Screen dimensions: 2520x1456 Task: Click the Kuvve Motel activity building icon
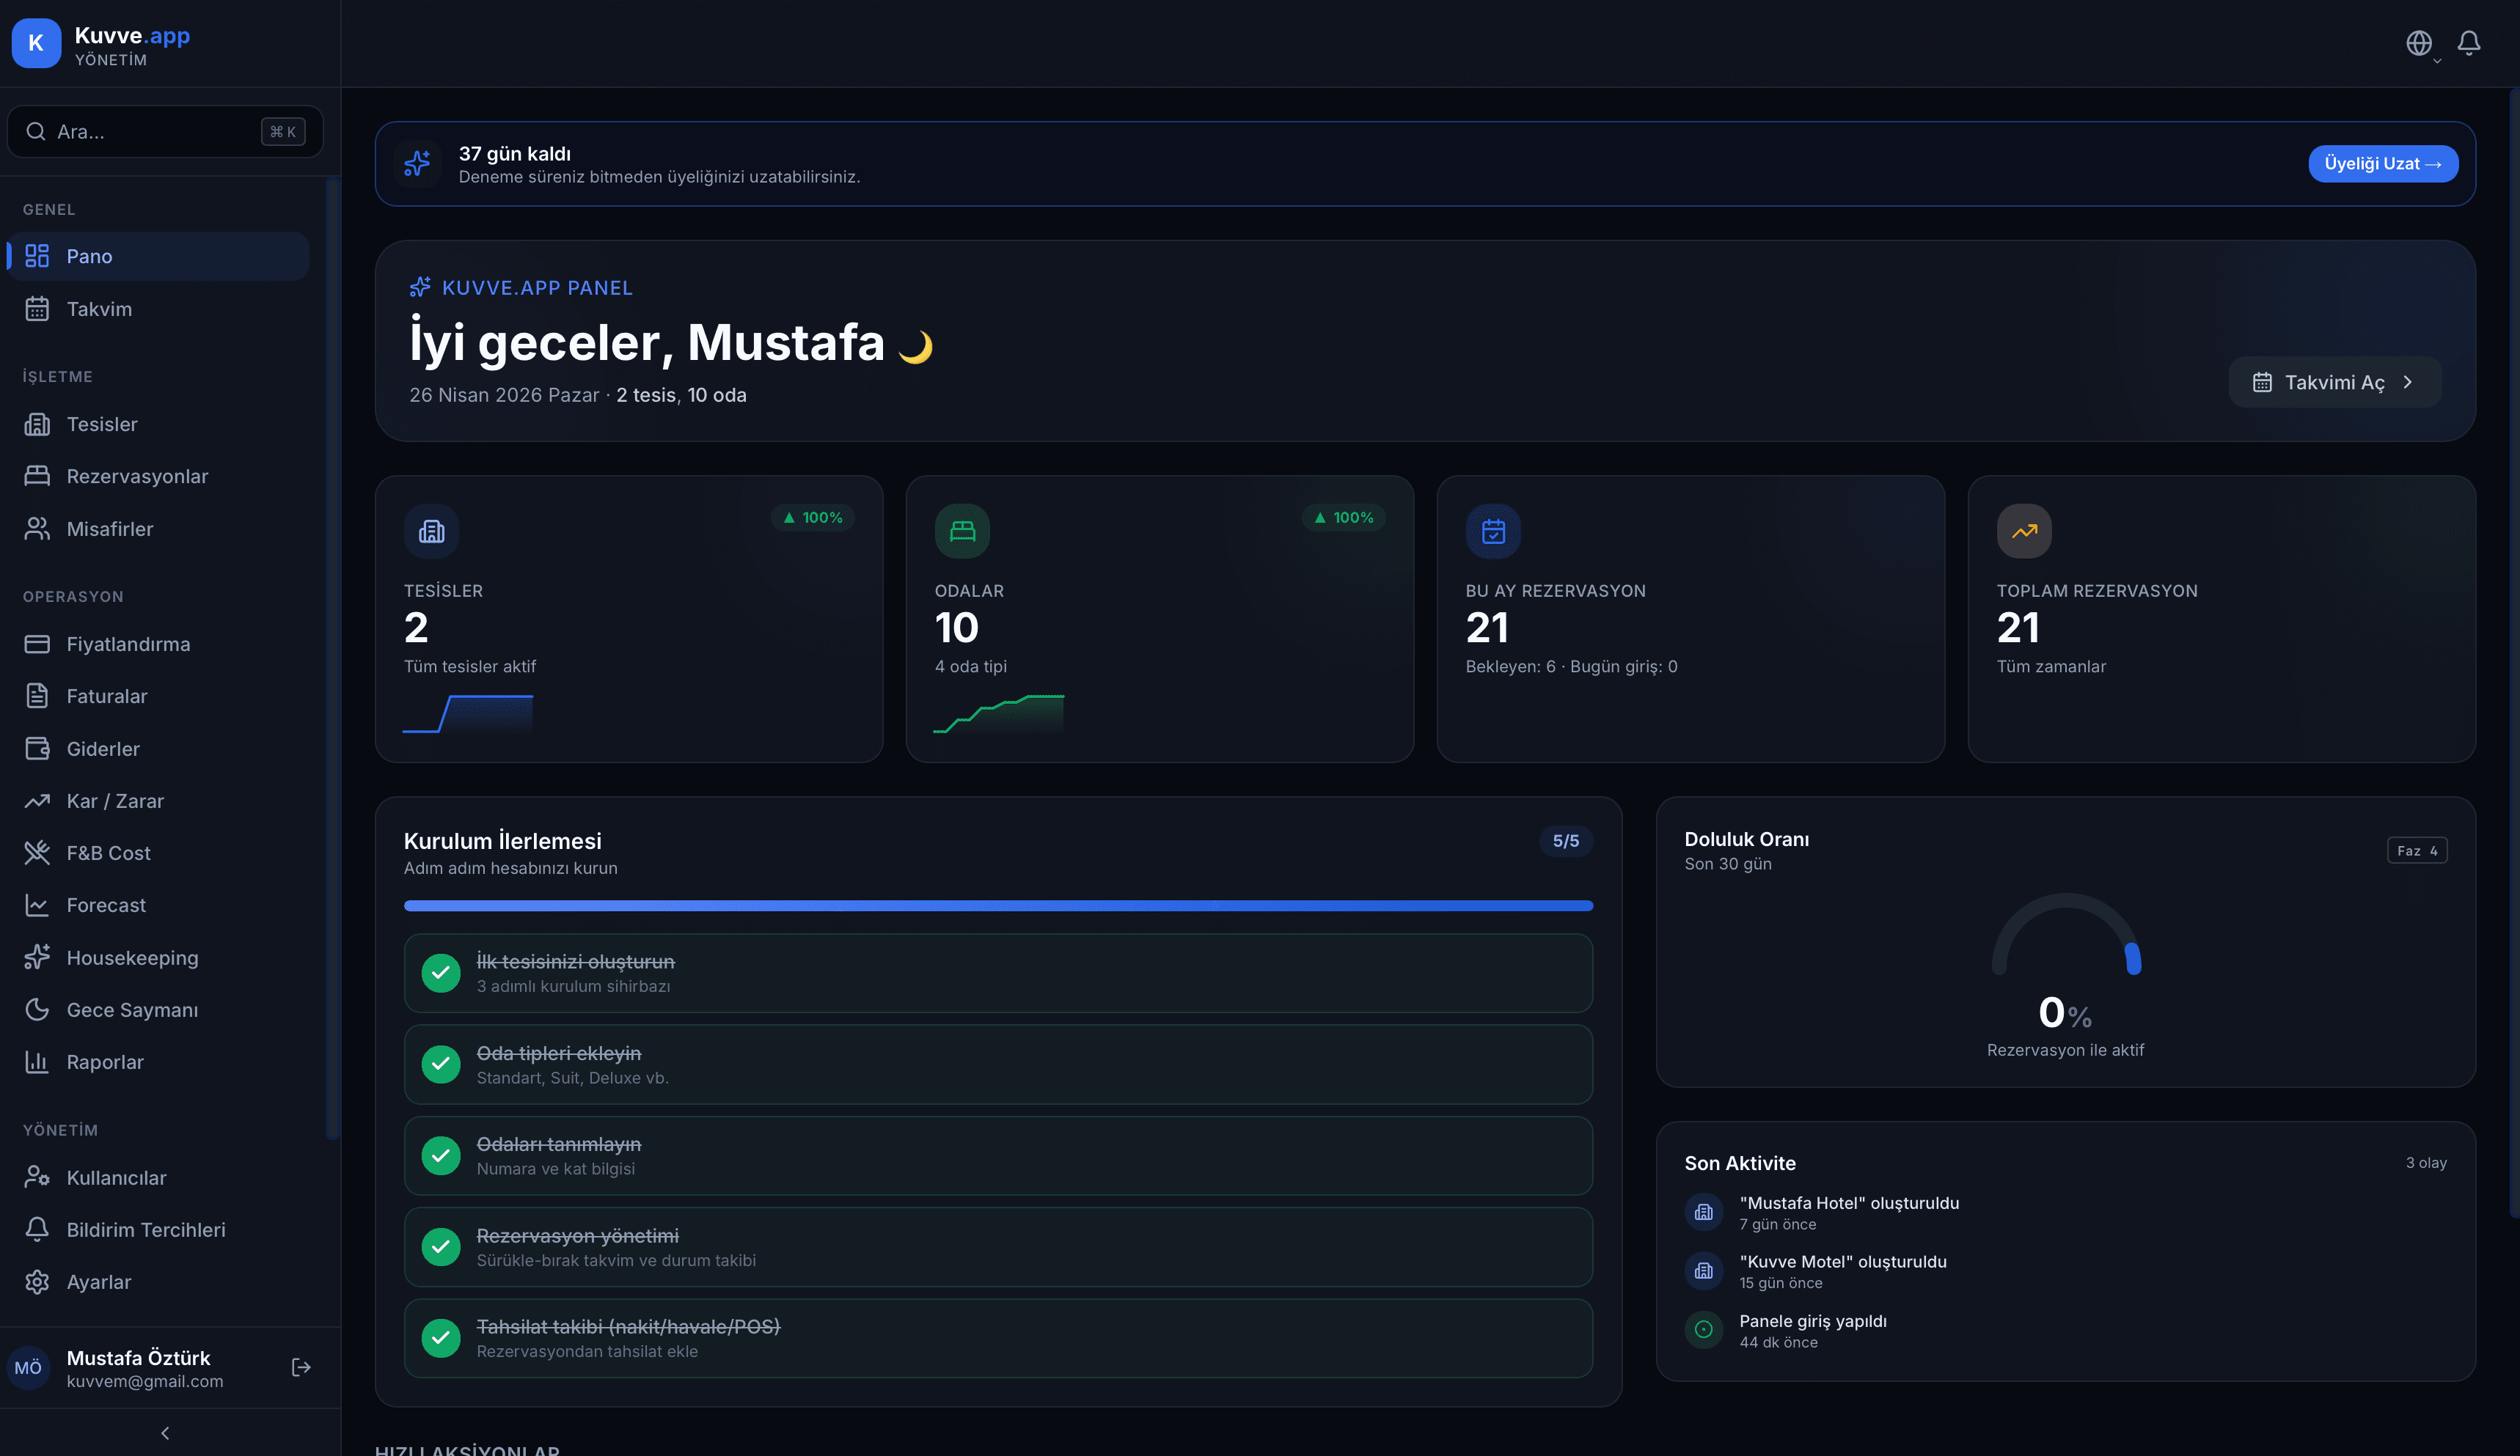pyautogui.click(x=1704, y=1271)
